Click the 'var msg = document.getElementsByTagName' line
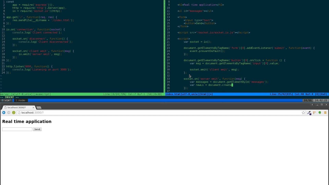The image size is (329, 185). coord(234,63)
